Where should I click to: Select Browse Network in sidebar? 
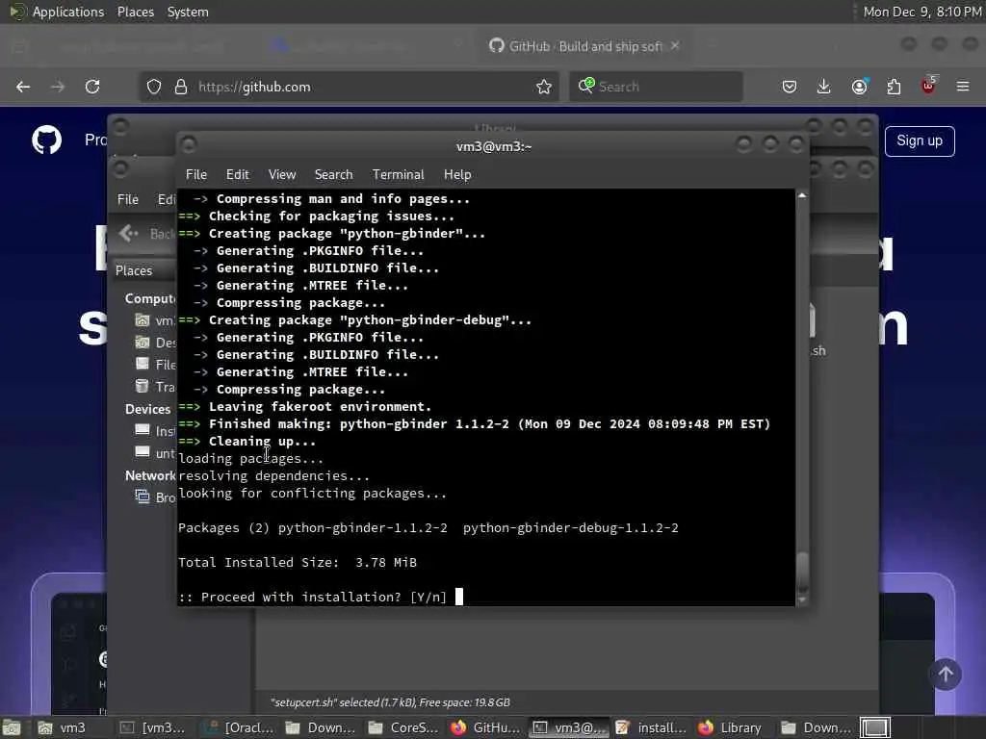coord(155,497)
